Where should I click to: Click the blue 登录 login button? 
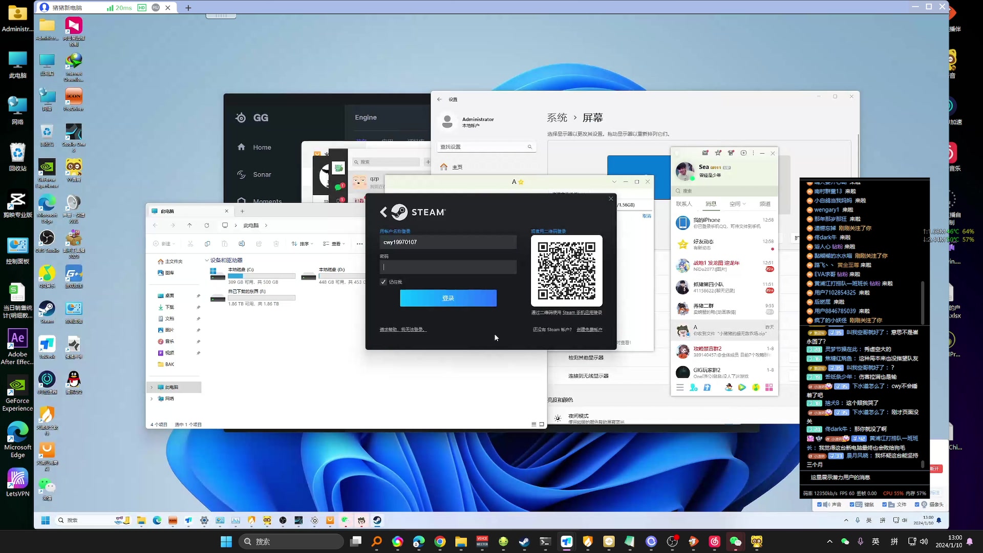point(448,298)
